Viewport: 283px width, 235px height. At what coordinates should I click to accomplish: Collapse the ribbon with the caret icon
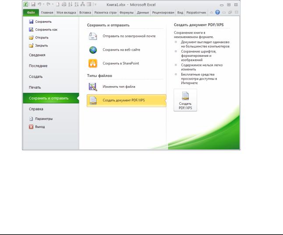pyautogui.click(x=212, y=12)
